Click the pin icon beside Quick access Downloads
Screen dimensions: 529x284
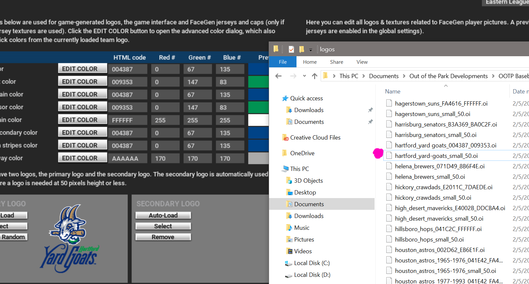[370, 110]
